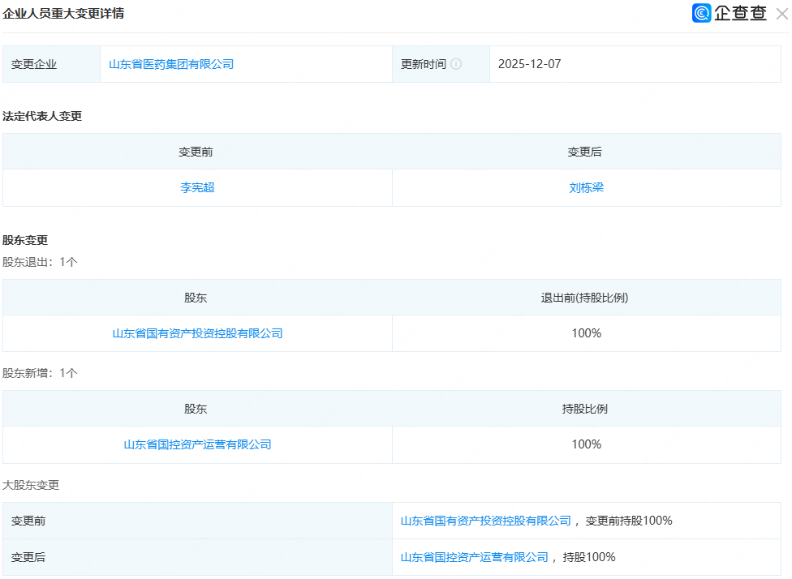Click the 股东新增：1个 label
Viewport: 792px width, 579px height.
[x=40, y=373]
